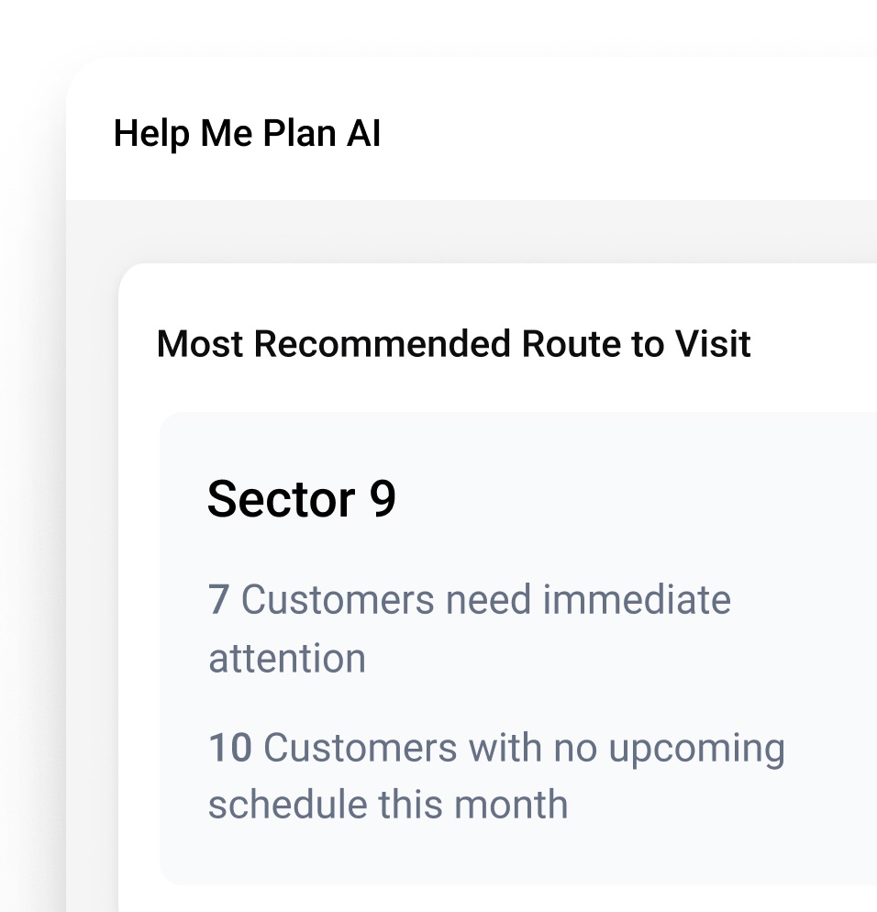Click the digit 9 in Sector 9

click(383, 499)
